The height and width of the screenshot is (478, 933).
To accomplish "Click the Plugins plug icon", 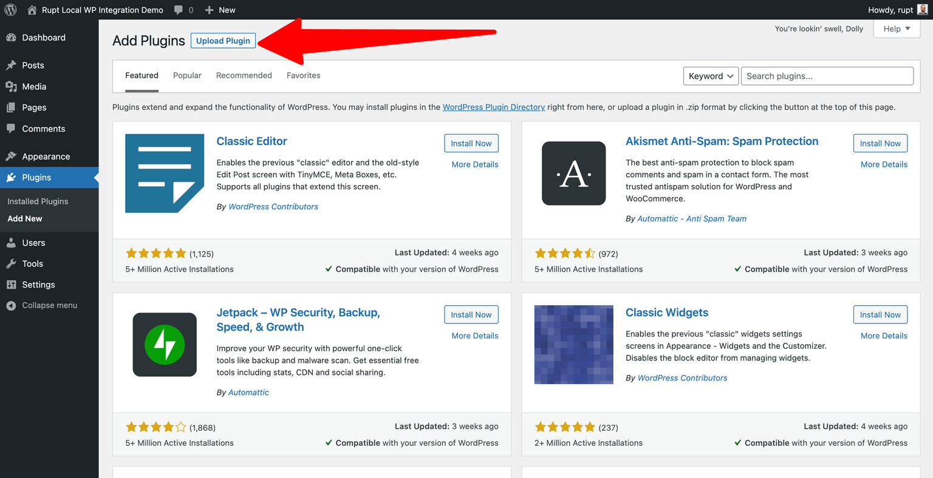I will tap(11, 177).
